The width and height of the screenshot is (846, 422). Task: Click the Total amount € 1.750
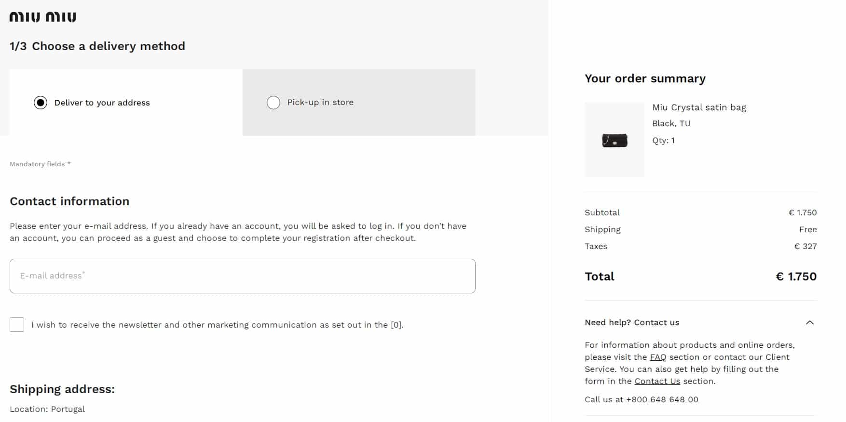[x=796, y=277]
